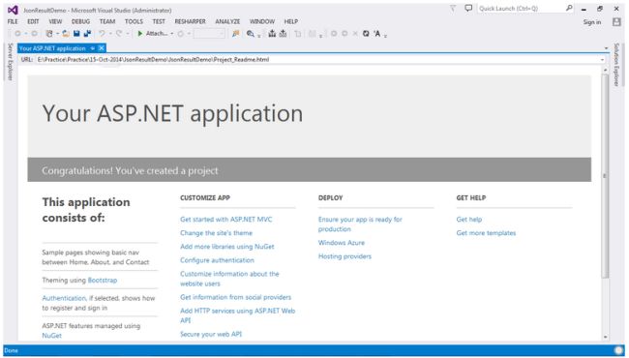Click the black square icon left of letter A
This screenshot has height=358, width=629.
[x=366, y=34]
